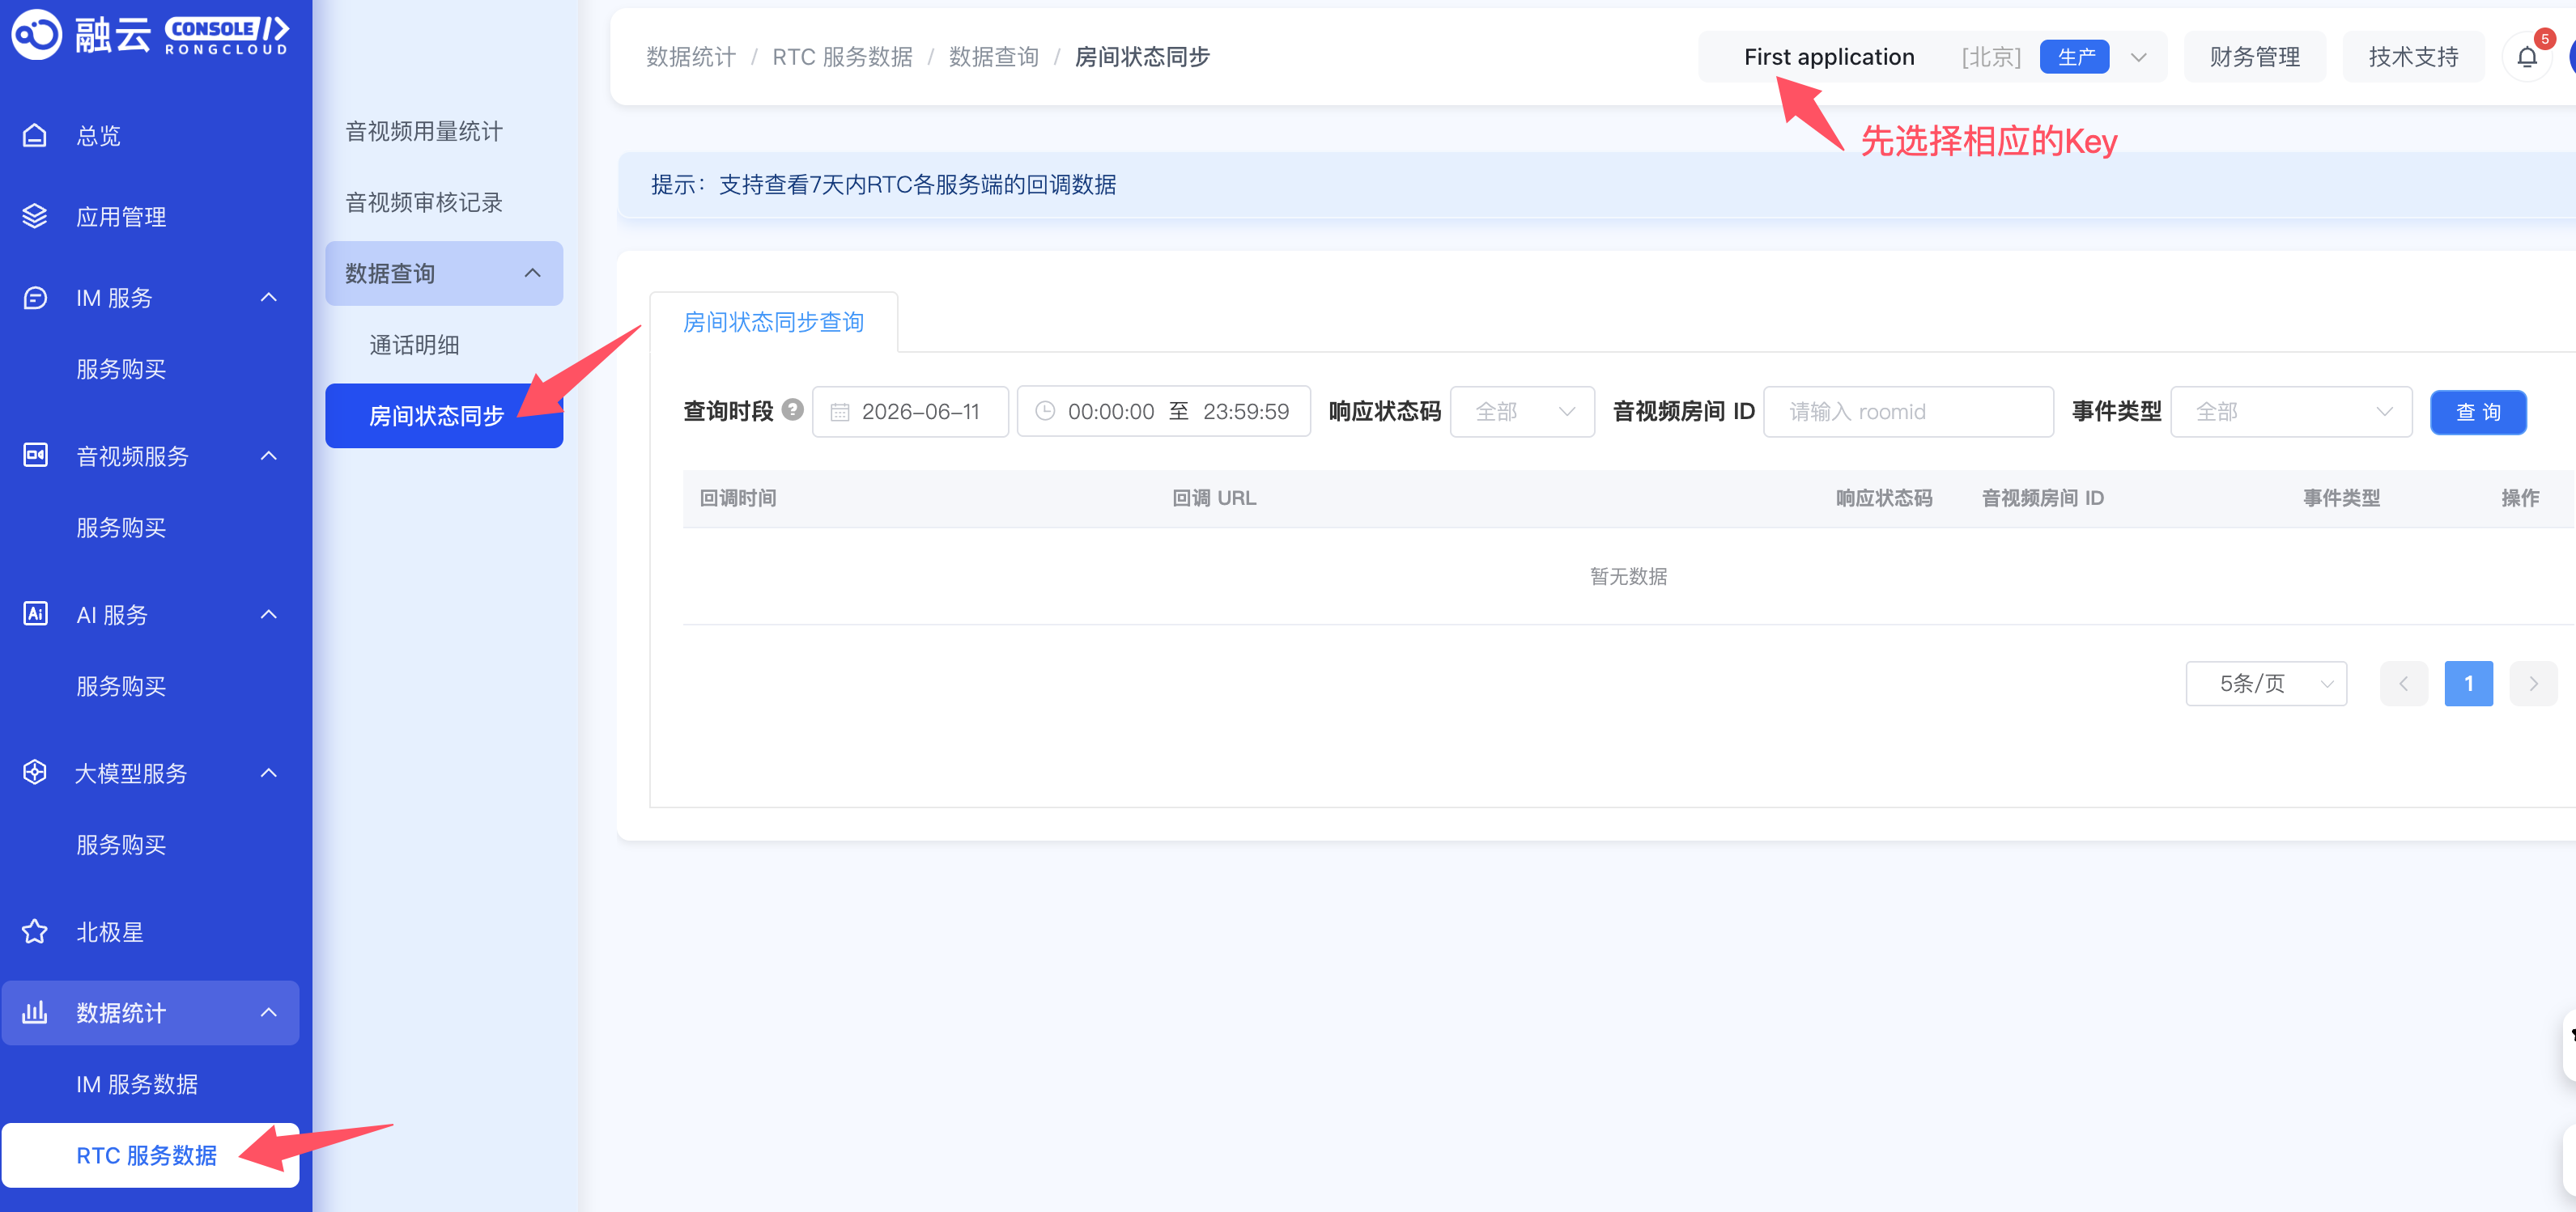
Task: Open the 事件类型 dropdown
Action: tap(2291, 412)
